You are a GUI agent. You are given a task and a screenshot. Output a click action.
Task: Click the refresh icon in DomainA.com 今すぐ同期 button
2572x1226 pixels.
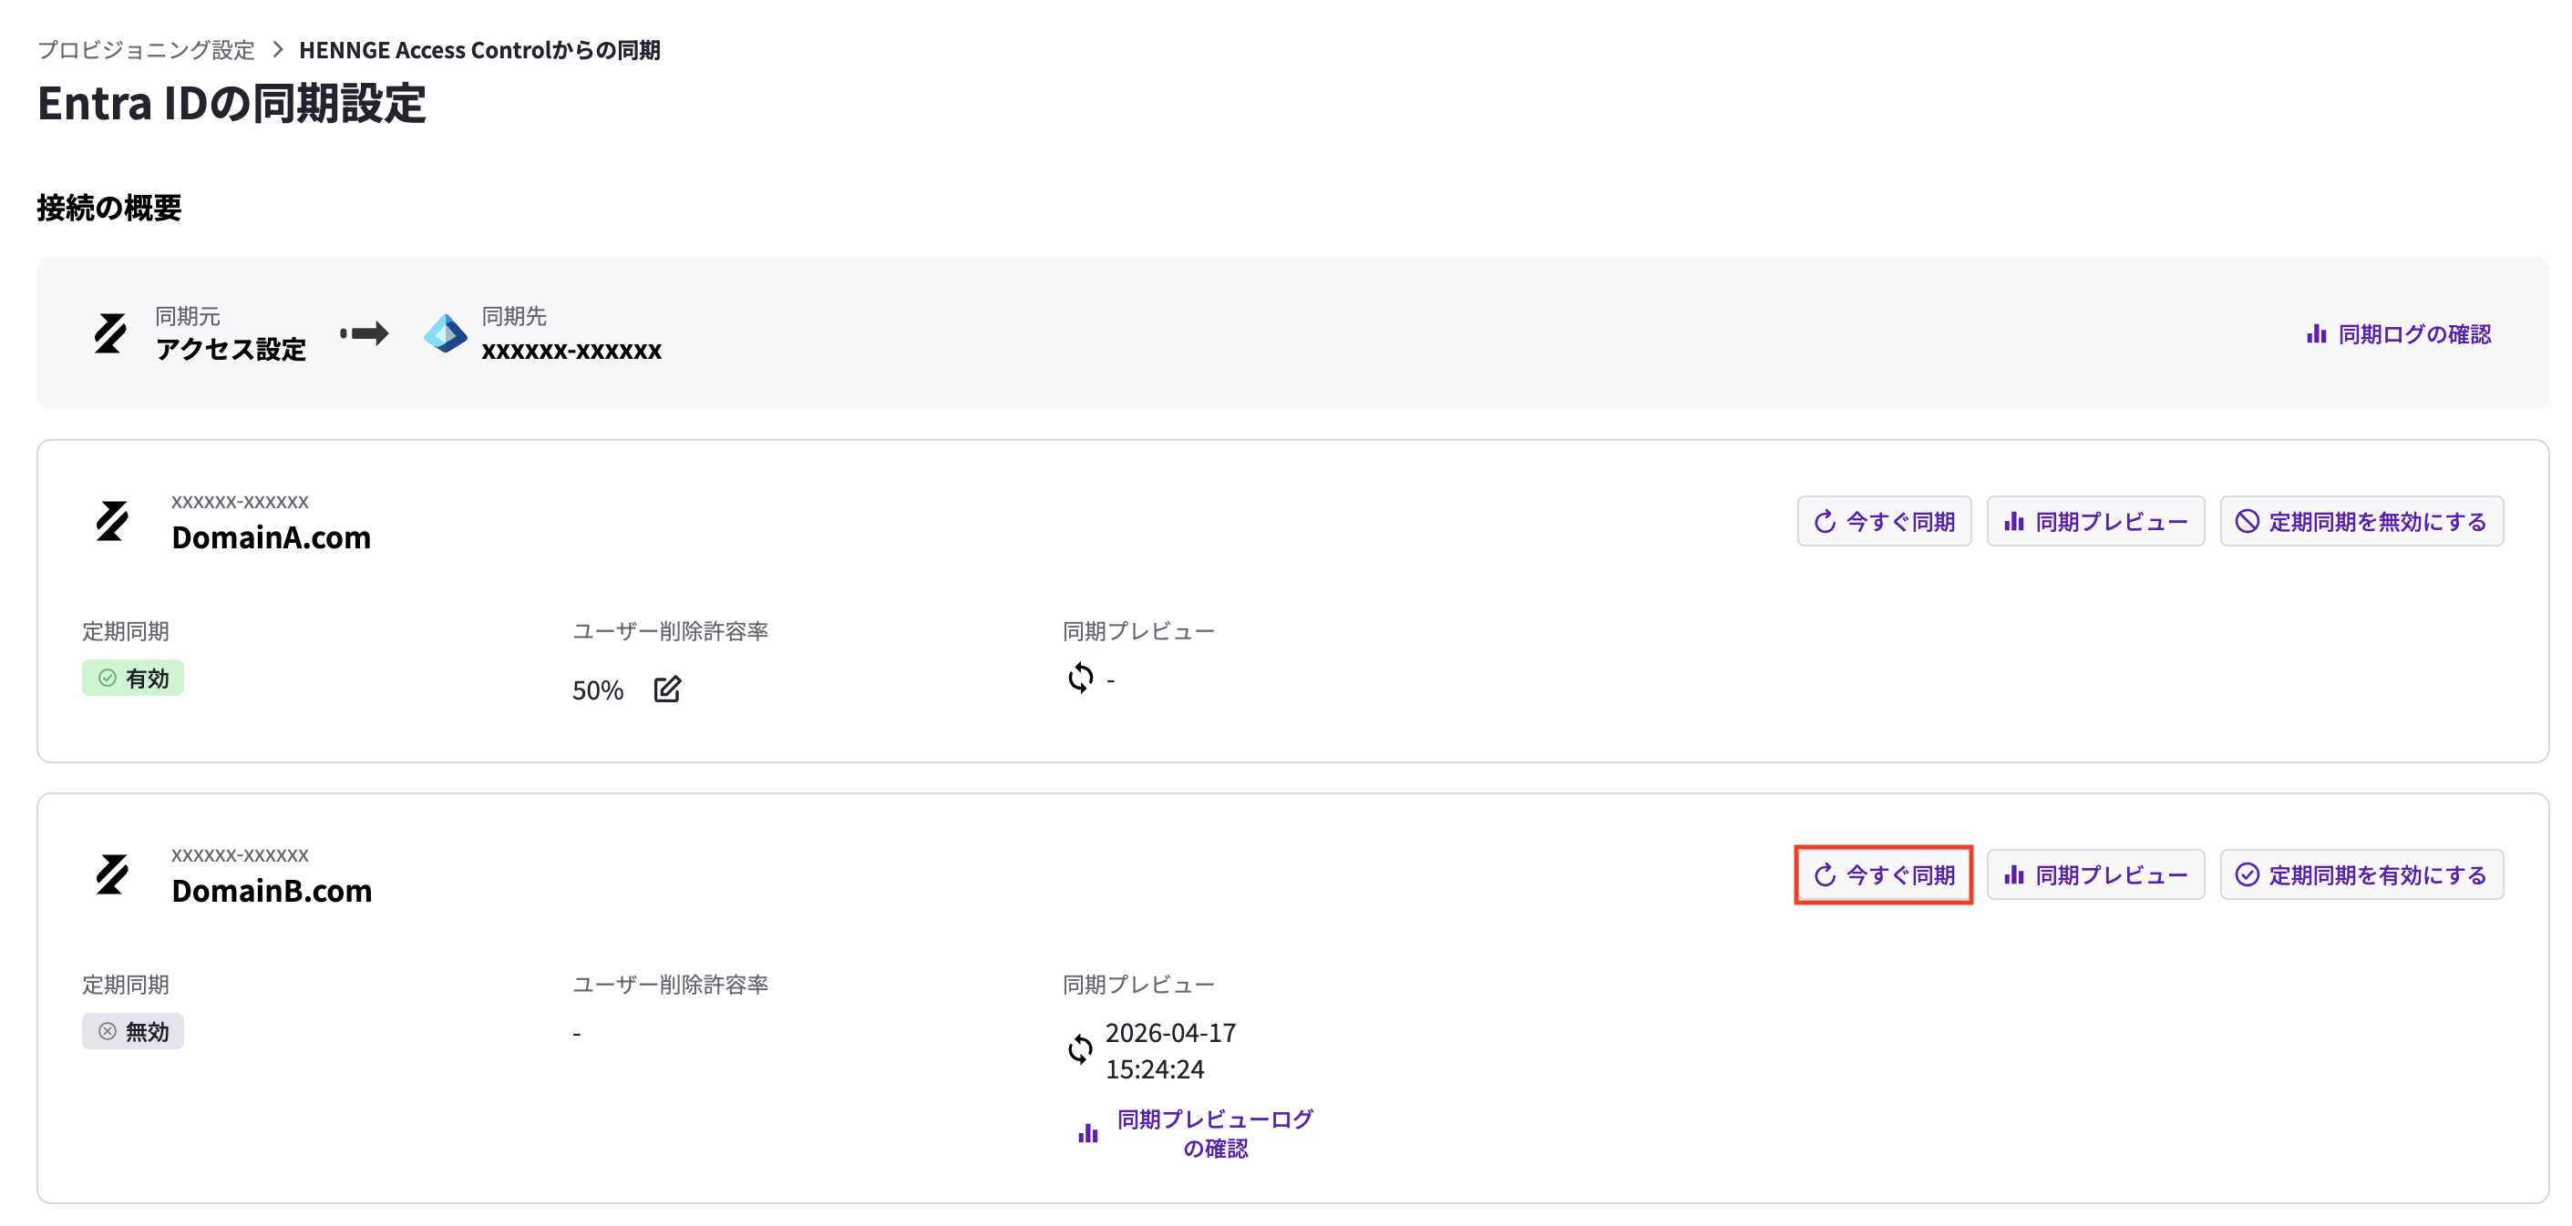[1826, 521]
